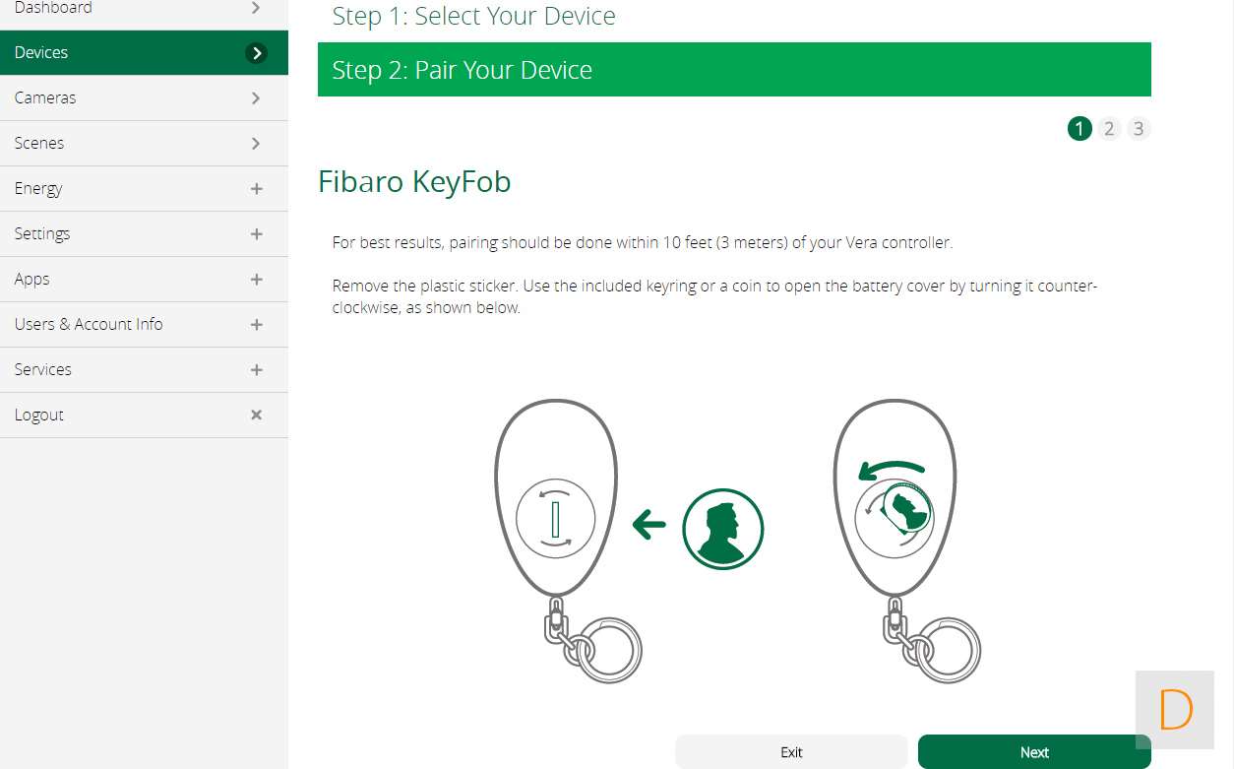
Task: Click the Cameras chevron arrow
Action: point(256,98)
